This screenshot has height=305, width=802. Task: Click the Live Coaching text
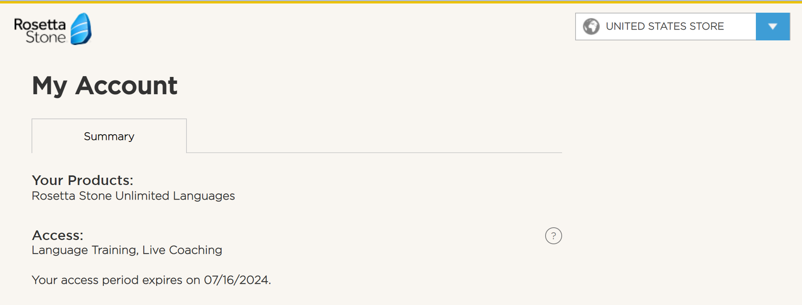click(182, 250)
